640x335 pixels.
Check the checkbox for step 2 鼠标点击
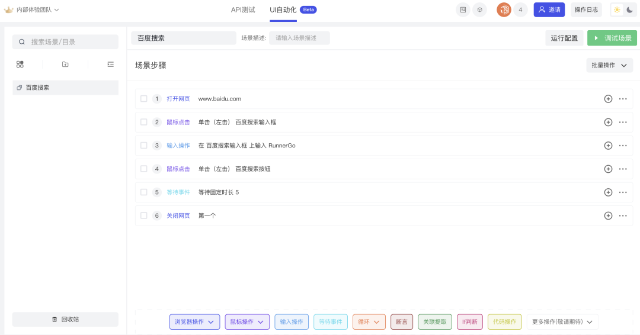[x=143, y=122]
